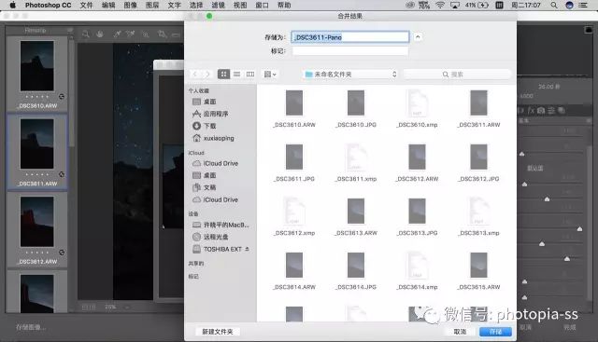Edit the 存储为 filename field
598x342 pixels.
pyautogui.click(x=350, y=37)
